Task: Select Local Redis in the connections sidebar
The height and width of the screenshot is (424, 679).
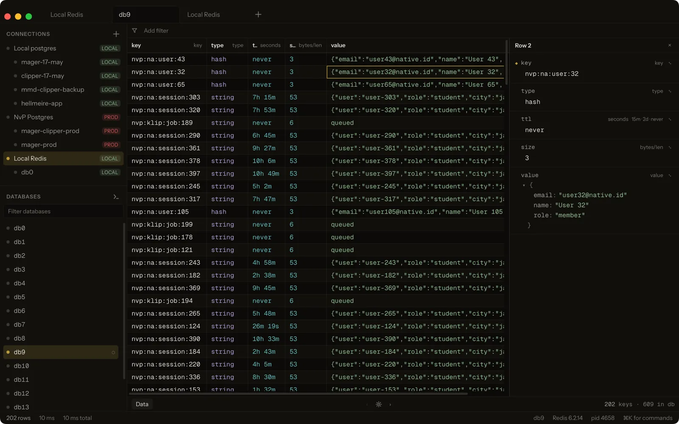Action: 63,159
